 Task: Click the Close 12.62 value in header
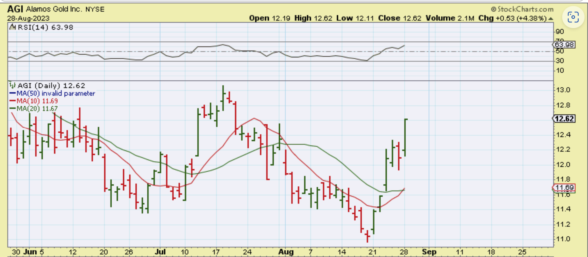tap(400, 18)
